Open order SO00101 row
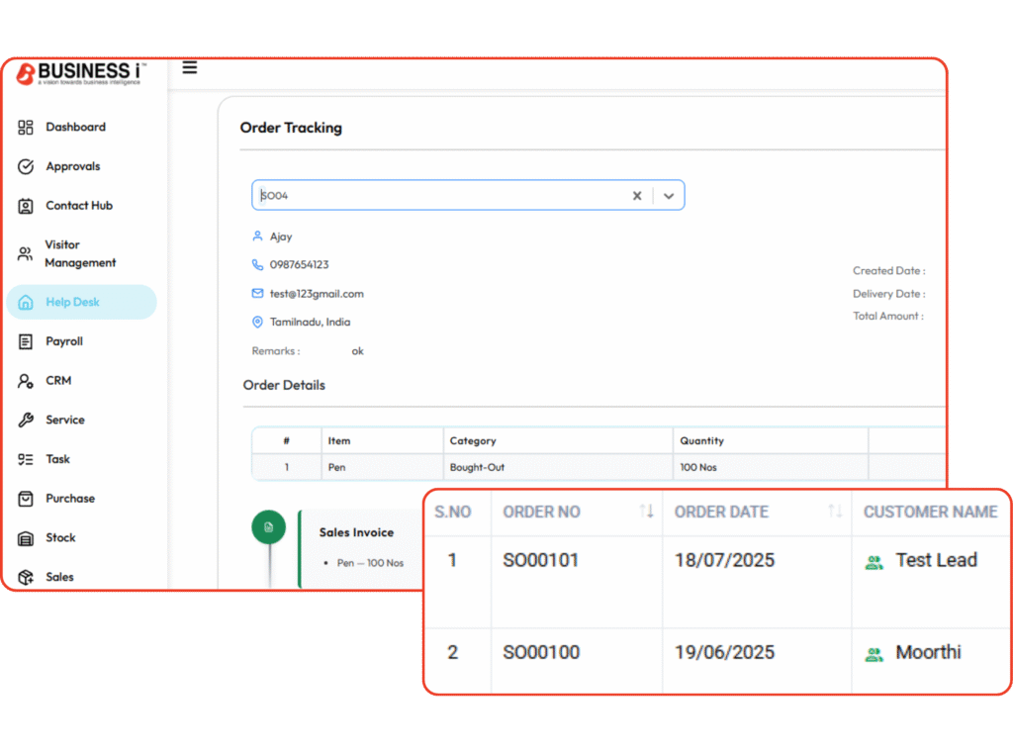 click(x=540, y=560)
